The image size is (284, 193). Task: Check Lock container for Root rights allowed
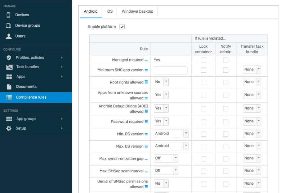[203, 82]
